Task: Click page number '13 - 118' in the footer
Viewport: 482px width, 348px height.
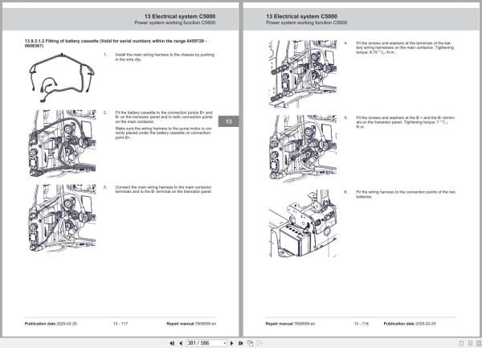Action: (x=361, y=324)
